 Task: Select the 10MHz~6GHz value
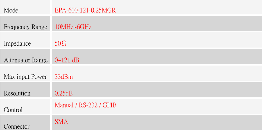click(x=73, y=27)
